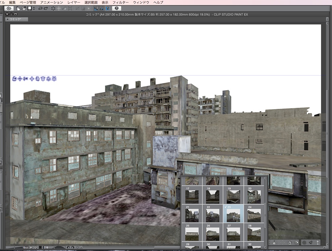Open the レイヤー menu
This screenshot has width=332, height=251.
pos(73,2)
